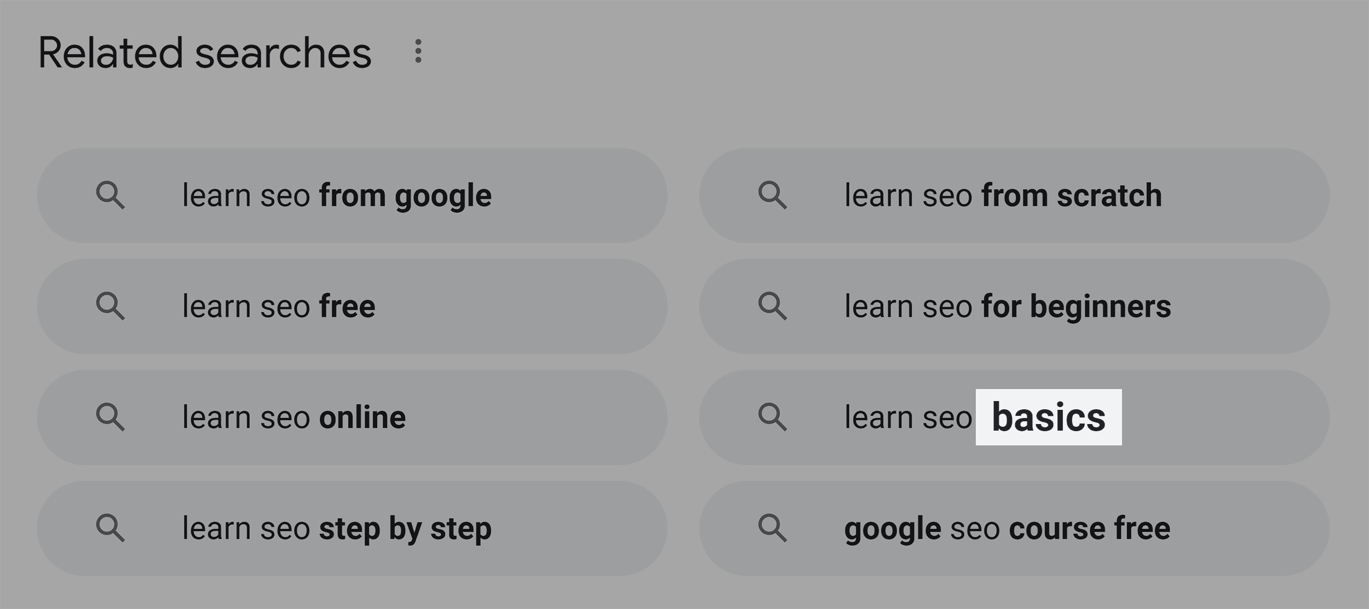
Task: Click magnifier icon for learn seo online
Action: (x=111, y=417)
